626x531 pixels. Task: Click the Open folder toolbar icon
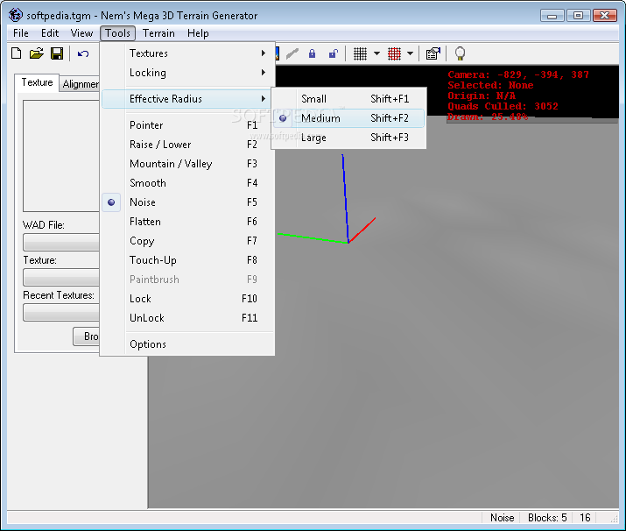tap(36, 53)
